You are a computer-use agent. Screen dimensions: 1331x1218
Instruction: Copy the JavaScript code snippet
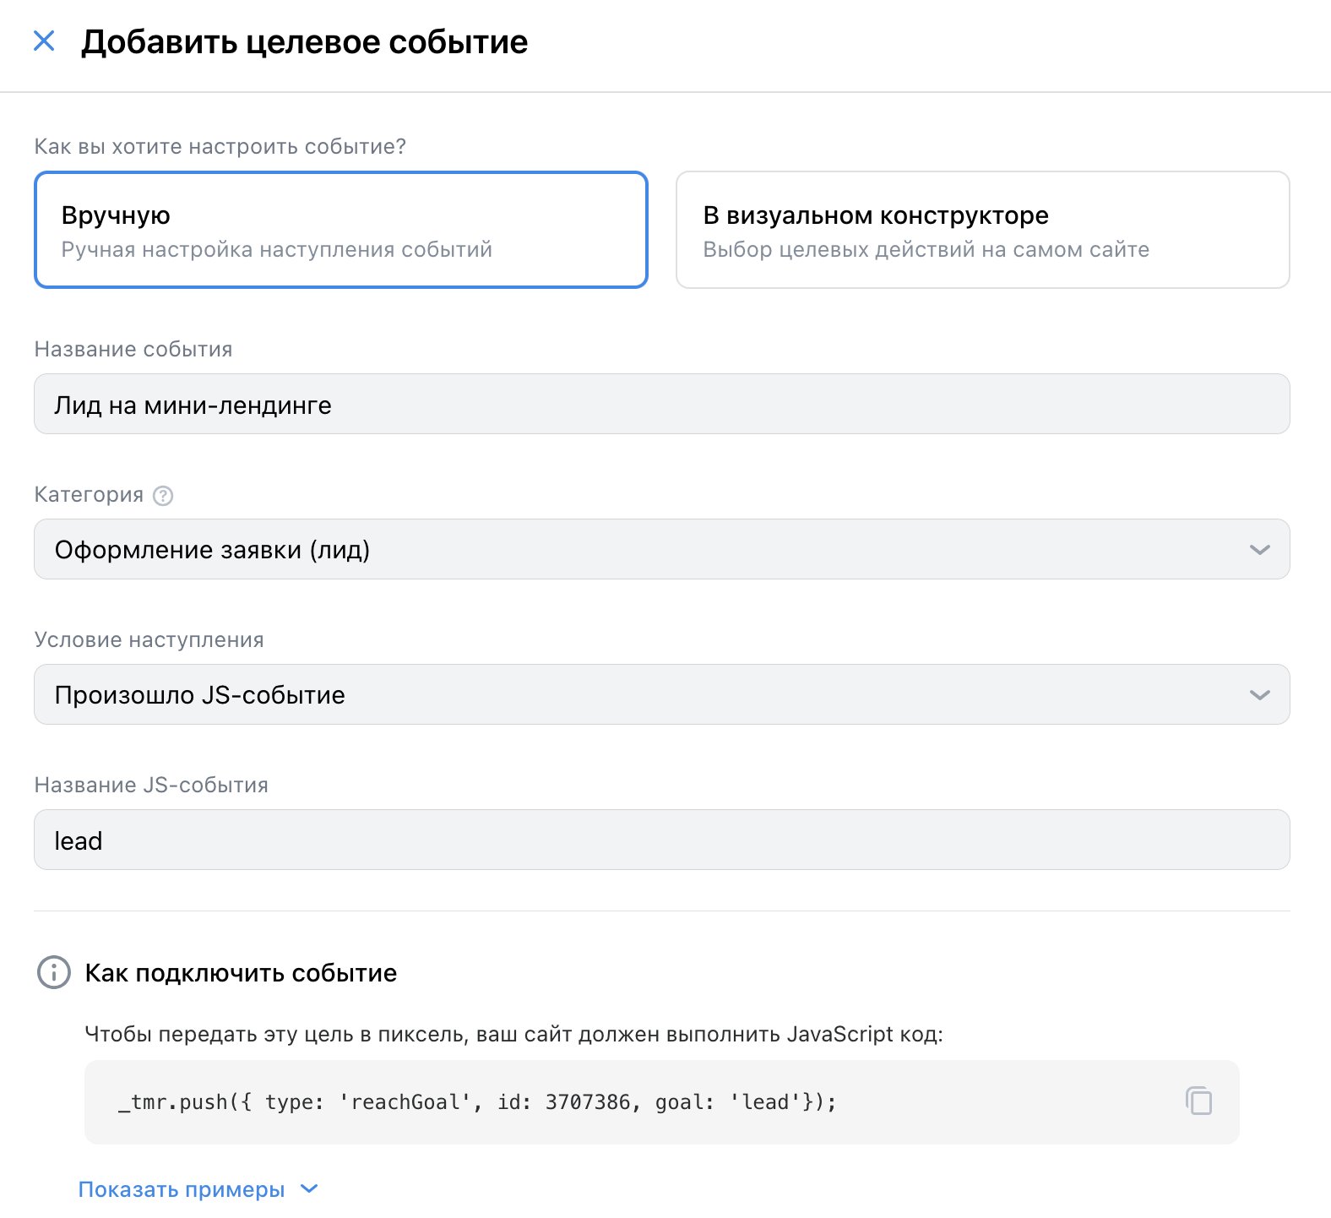pyautogui.click(x=1198, y=1101)
